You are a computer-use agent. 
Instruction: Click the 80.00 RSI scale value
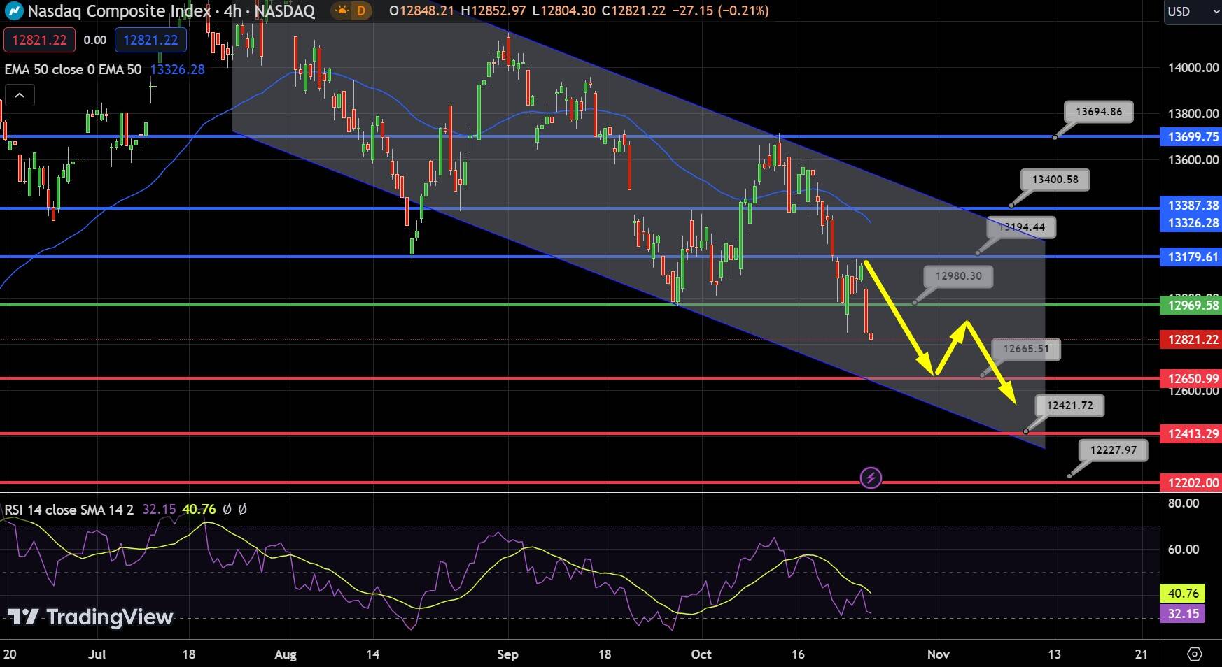[x=1184, y=503]
